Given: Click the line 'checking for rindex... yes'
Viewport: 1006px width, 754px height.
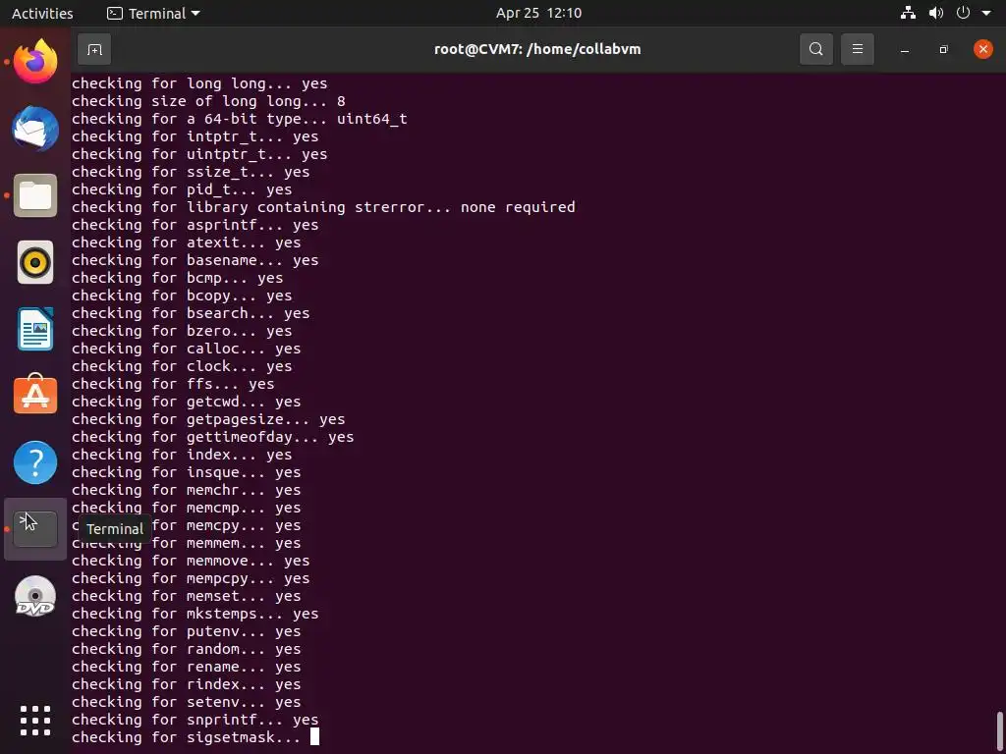Looking at the screenshot, I should (186, 684).
